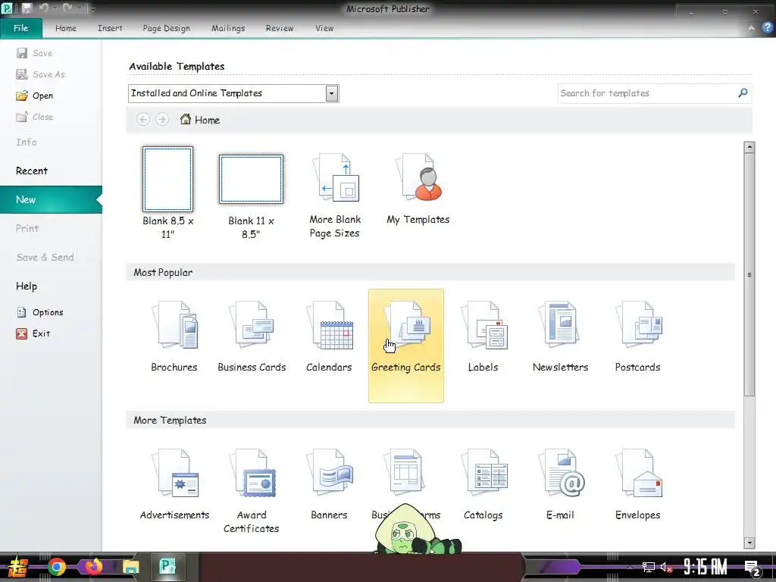Go forward in template navigation
Image resolution: width=776 pixels, height=582 pixels.
pos(162,119)
